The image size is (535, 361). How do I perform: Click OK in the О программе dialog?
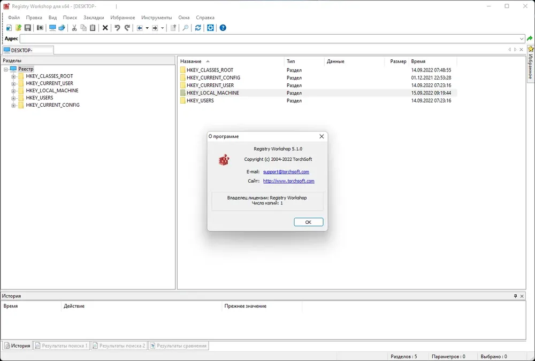click(309, 222)
